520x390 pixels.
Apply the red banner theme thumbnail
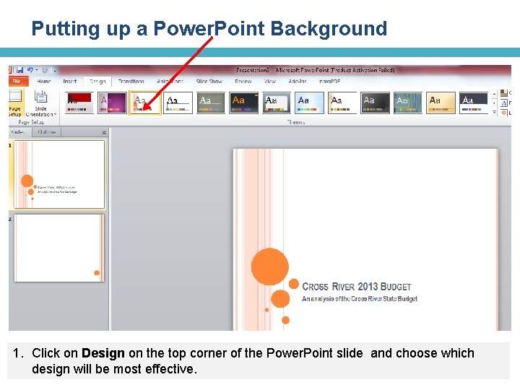79,103
